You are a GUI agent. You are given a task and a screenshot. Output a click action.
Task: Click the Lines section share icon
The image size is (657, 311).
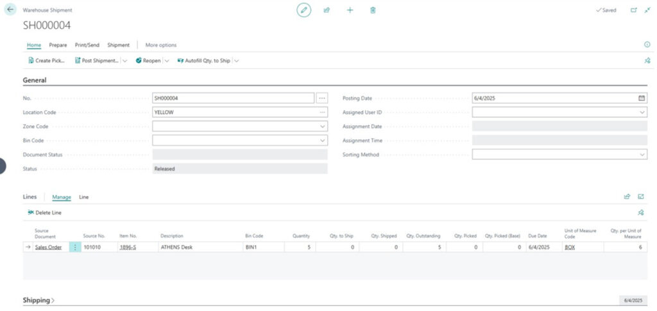tap(627, 197)
